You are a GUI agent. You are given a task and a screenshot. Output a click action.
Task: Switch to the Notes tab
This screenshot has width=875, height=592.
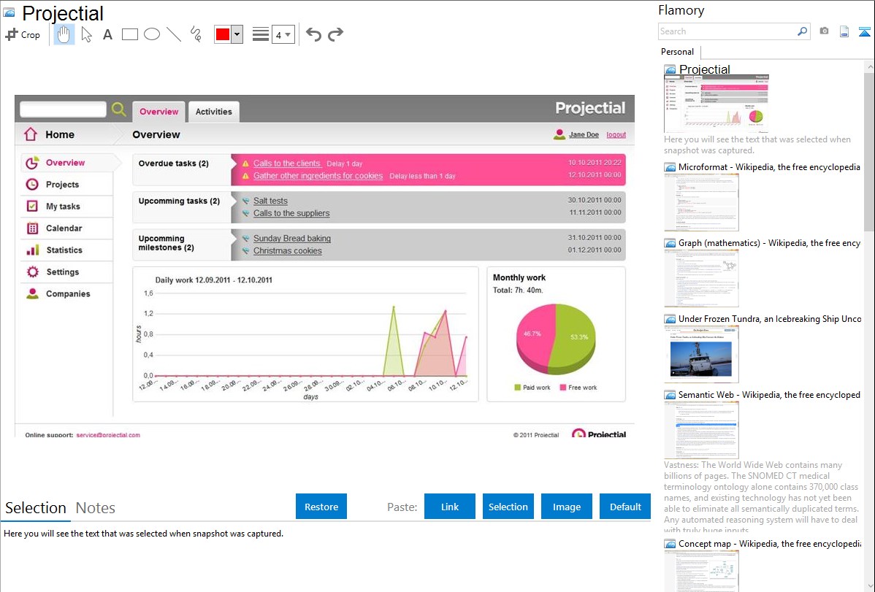pos(96,508)
